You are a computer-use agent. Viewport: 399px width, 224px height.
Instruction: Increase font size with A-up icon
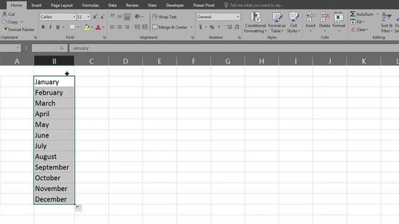95,17
